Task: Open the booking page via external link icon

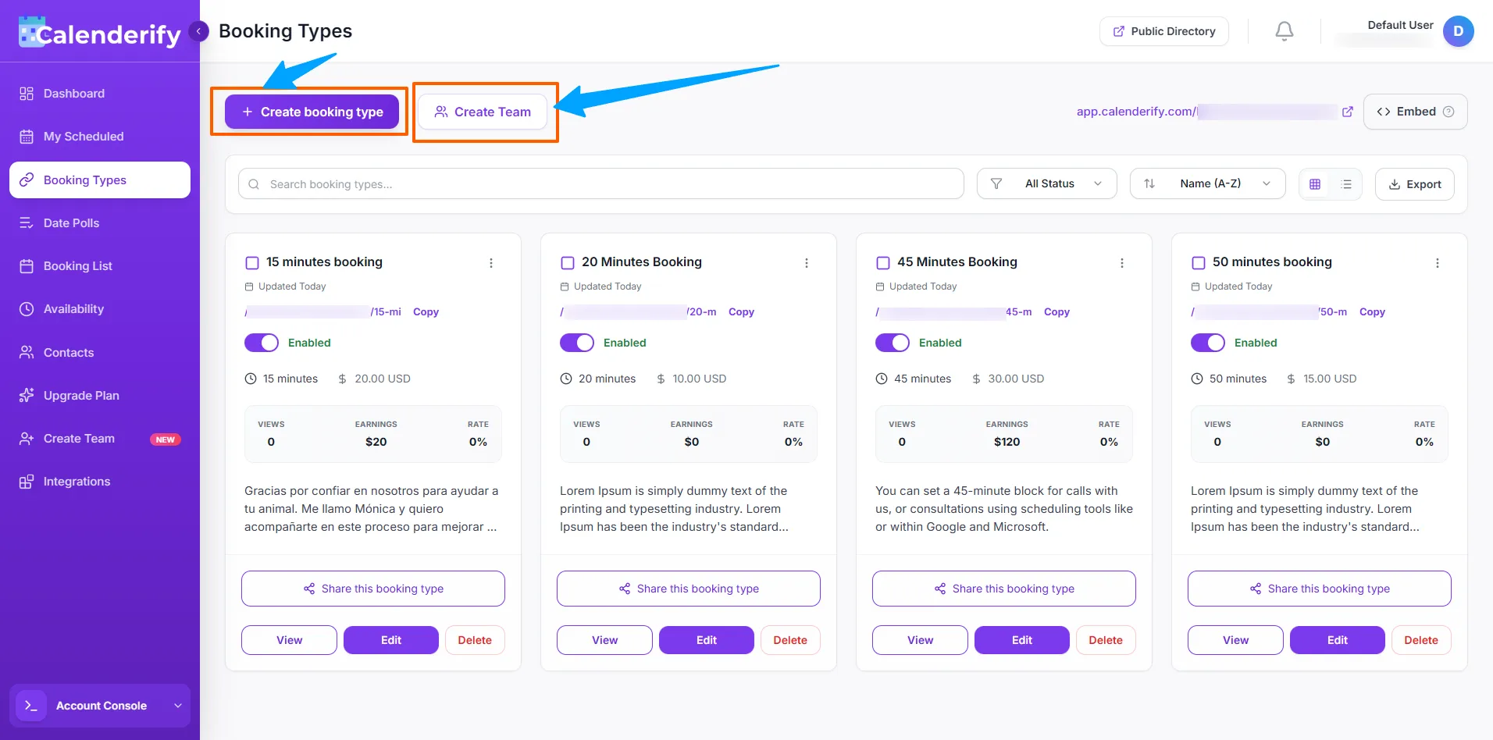Action: [x=1348, y=112]
